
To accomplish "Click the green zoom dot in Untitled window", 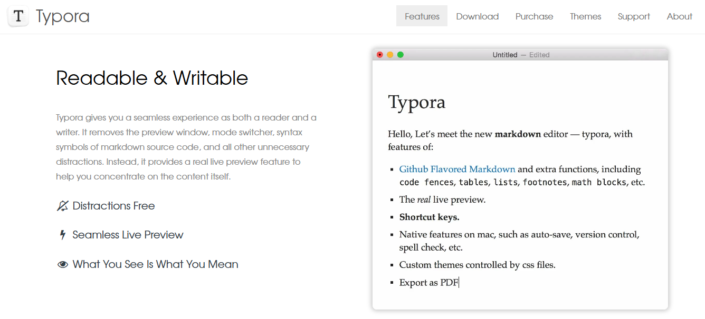I will pos(401,55).
